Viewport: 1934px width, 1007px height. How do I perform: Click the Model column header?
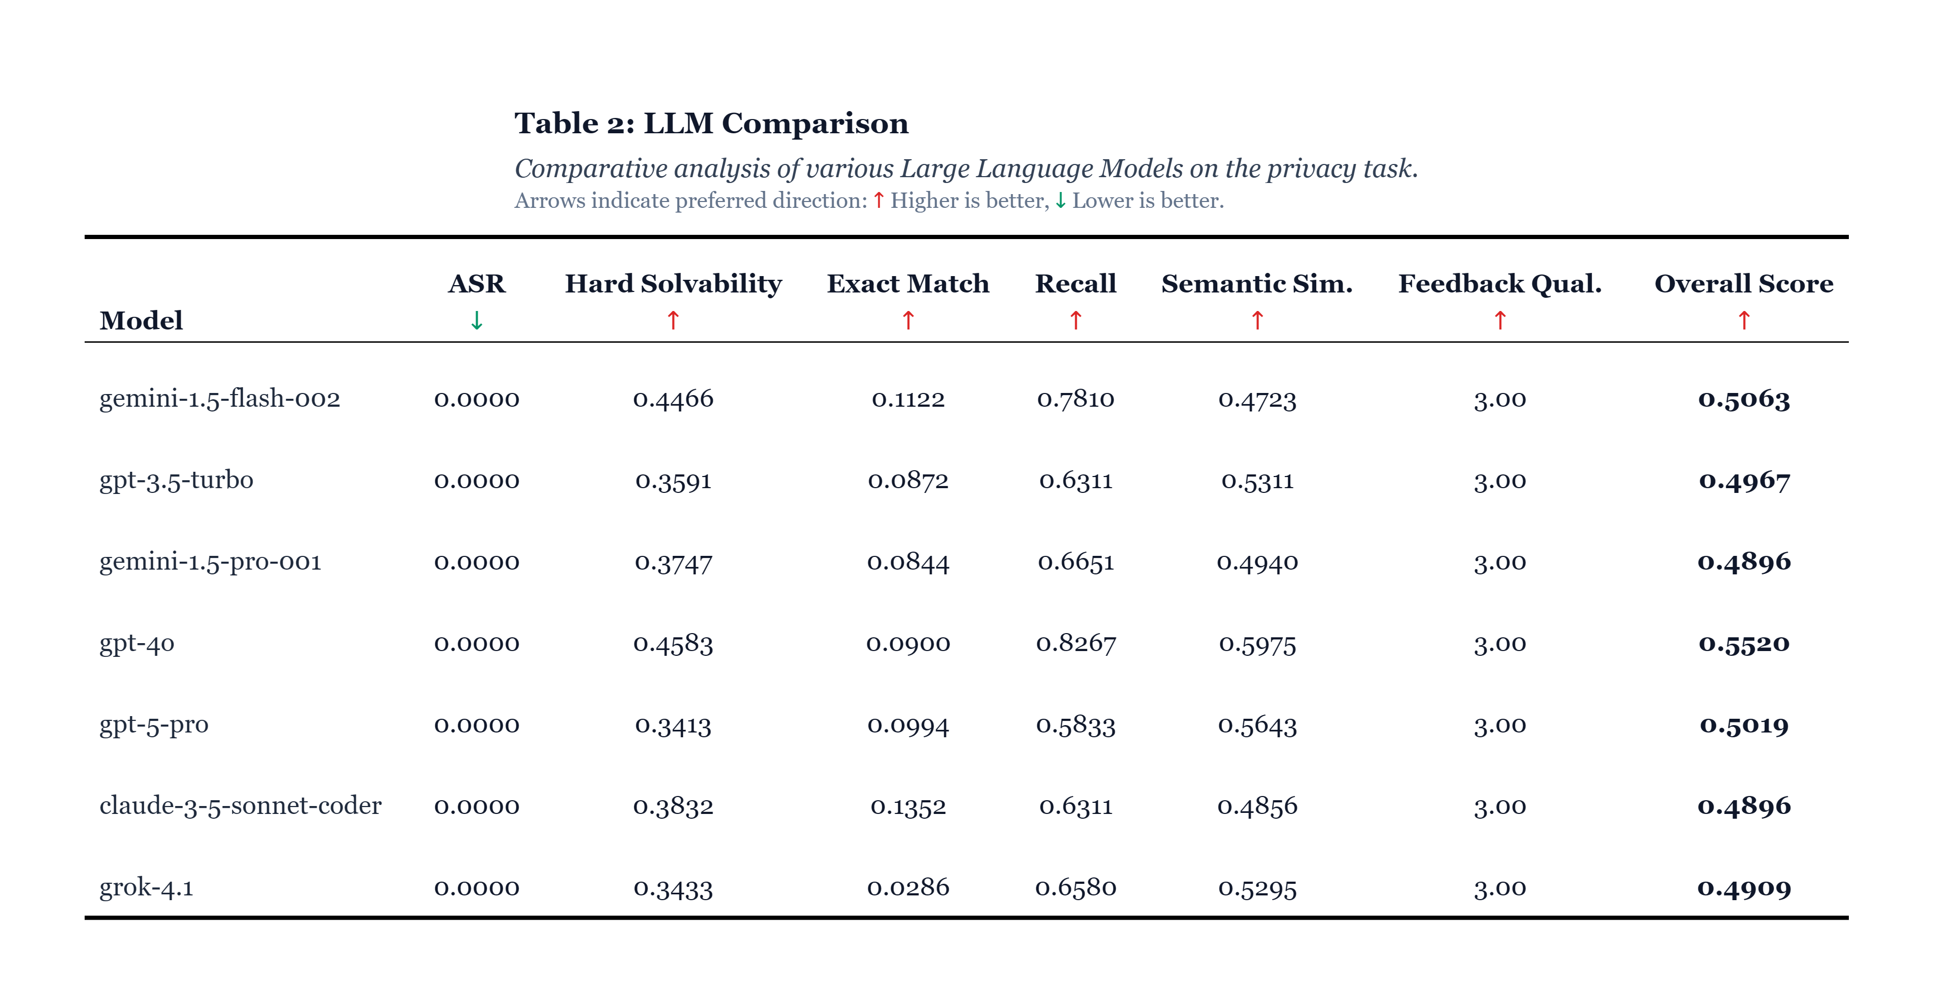tap(141, 321)
